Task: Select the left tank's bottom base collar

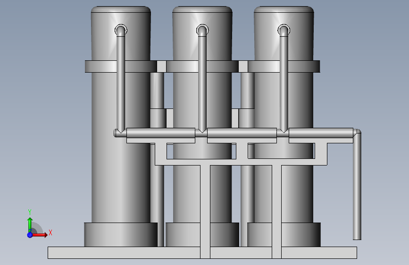Action: (121, 234)
